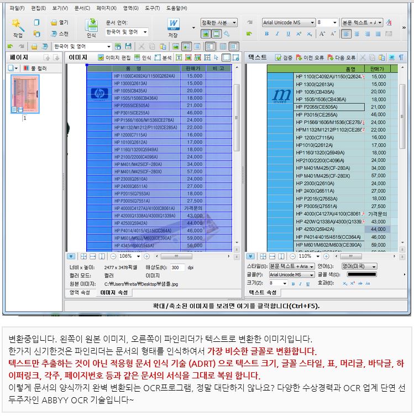
Task: Toggle Underline in the 텍스트 속성 panel
Action: pyautogui.click(x=308, y=284)
